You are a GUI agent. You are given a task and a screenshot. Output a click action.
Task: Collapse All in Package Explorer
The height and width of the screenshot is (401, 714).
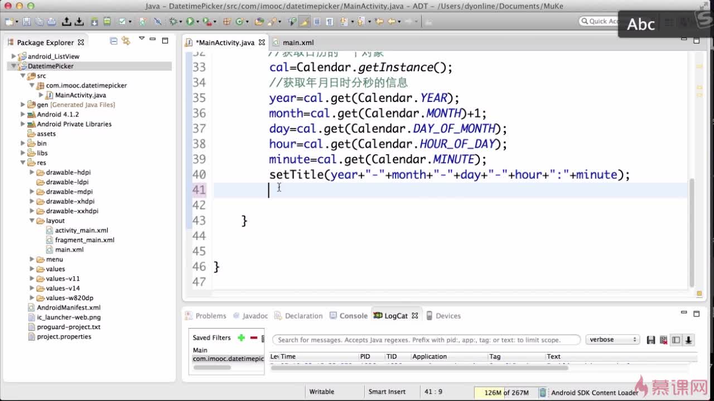[114, 41]
